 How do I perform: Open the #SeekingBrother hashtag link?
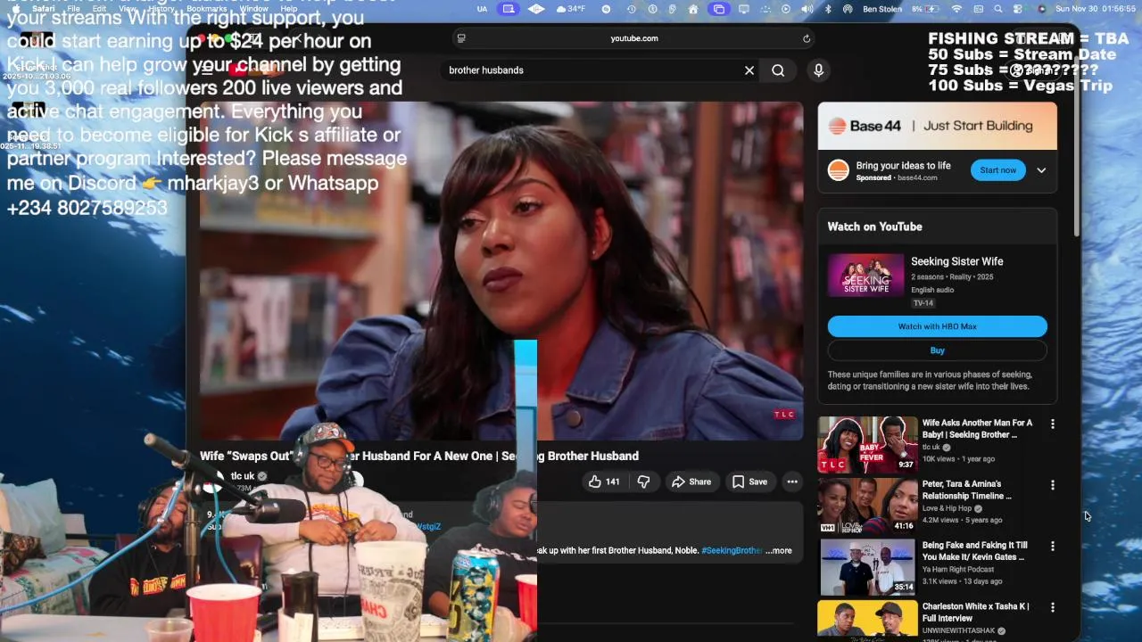coord(732,550)
